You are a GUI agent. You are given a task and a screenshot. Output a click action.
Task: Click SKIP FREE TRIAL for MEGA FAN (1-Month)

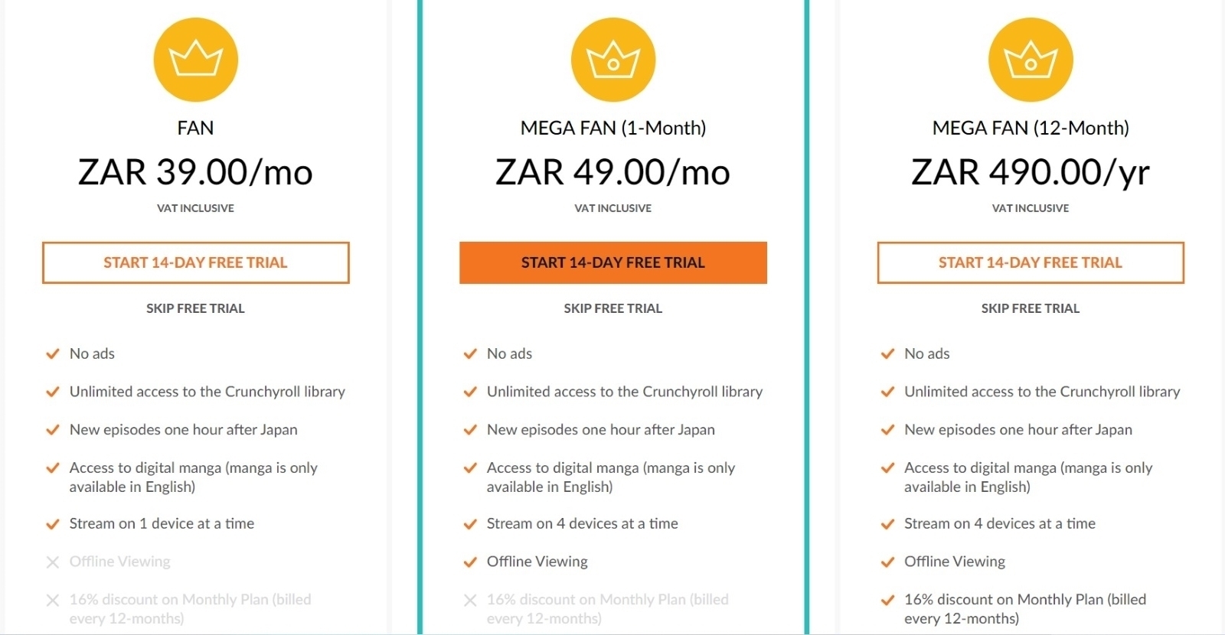(612, 308)
